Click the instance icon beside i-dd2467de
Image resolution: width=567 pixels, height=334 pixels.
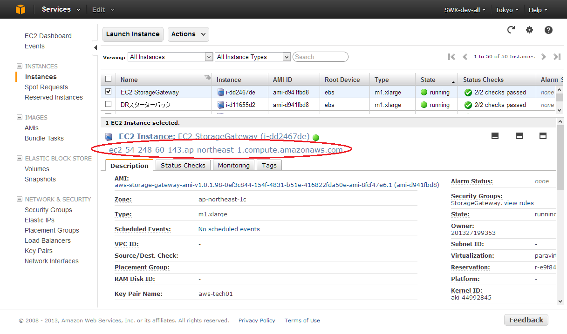pos(220,92)
